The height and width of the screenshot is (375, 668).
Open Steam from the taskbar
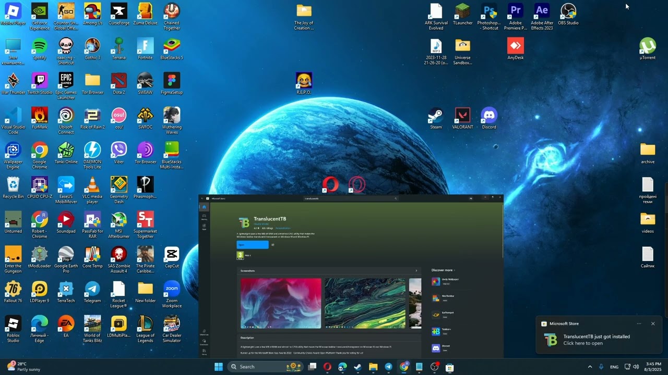click(x=357, y=367)
